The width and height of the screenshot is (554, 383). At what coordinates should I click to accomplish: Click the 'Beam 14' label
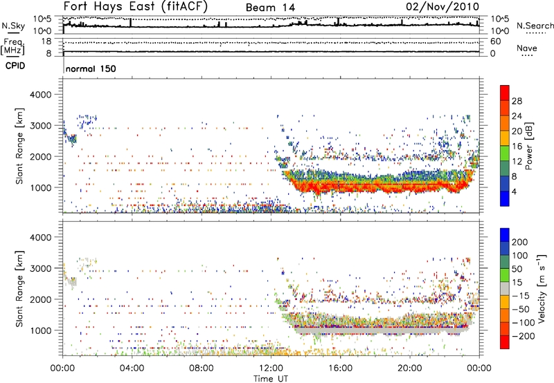pos(270,8)
